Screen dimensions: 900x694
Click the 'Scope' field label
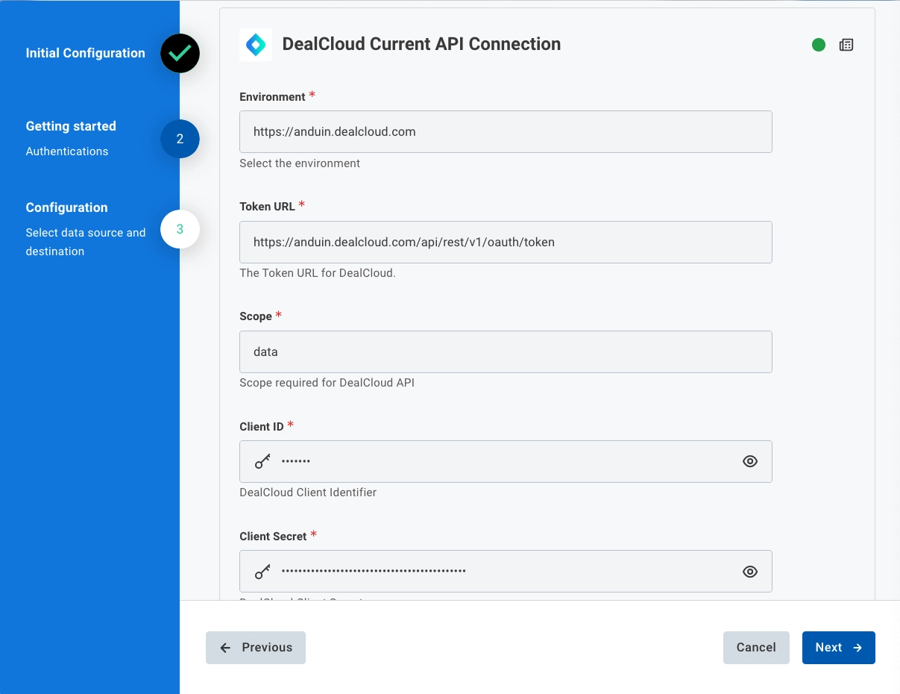[x=256, y=316]
